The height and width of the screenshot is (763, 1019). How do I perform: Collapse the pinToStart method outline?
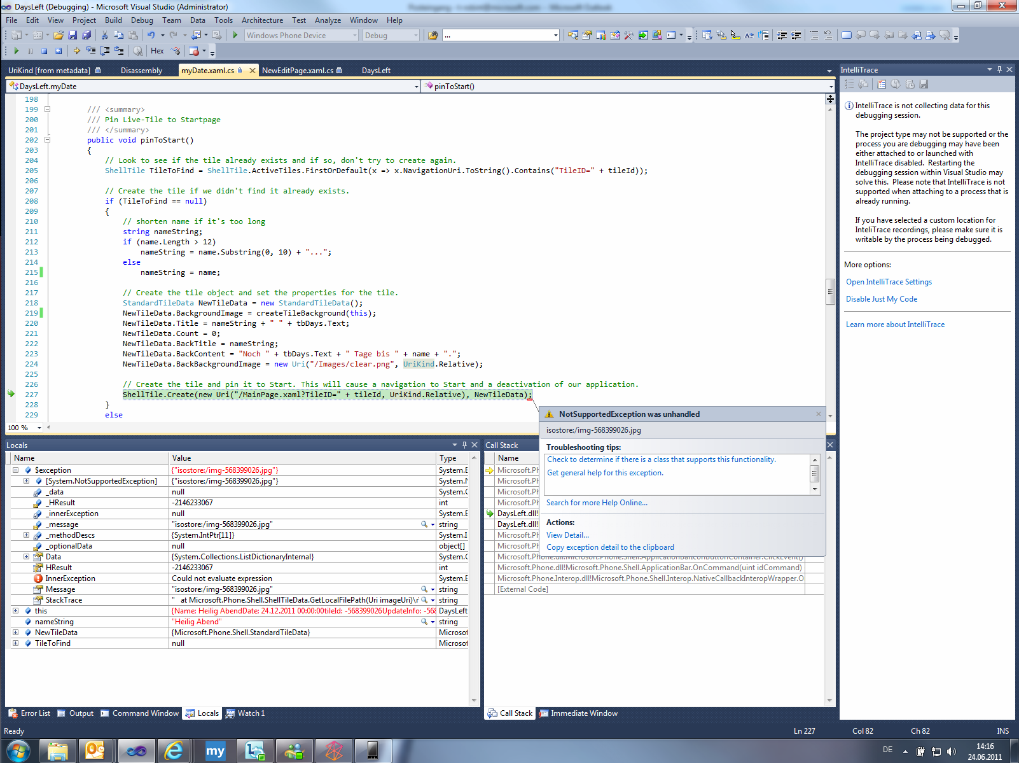click(47, 140)
